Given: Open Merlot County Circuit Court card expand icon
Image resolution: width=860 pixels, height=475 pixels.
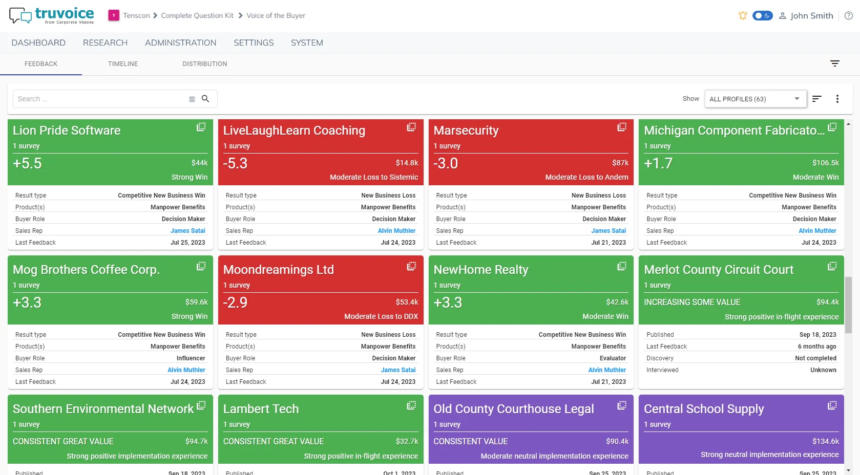Looking at the screenshot, I should [x=832, y=266].
